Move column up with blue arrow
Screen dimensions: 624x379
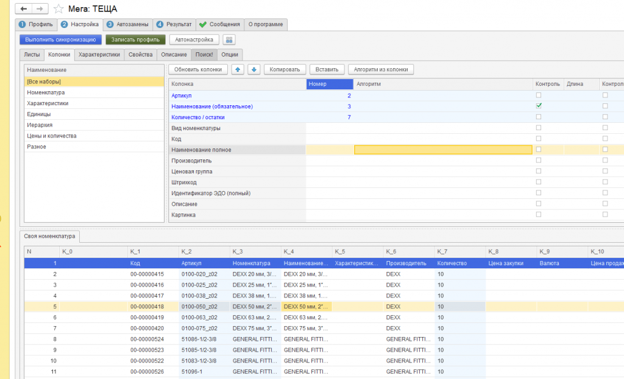(x=239, y=69)
